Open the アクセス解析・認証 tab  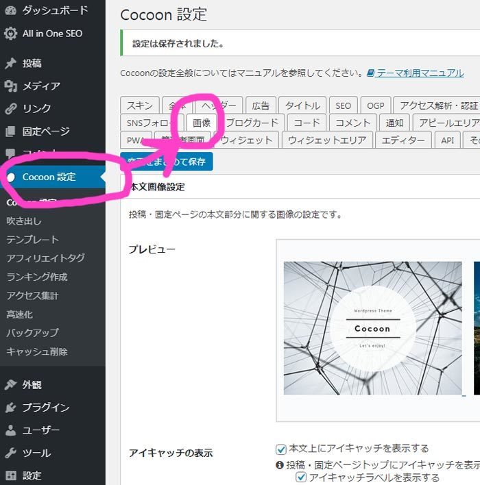click(x=438, y=105)
